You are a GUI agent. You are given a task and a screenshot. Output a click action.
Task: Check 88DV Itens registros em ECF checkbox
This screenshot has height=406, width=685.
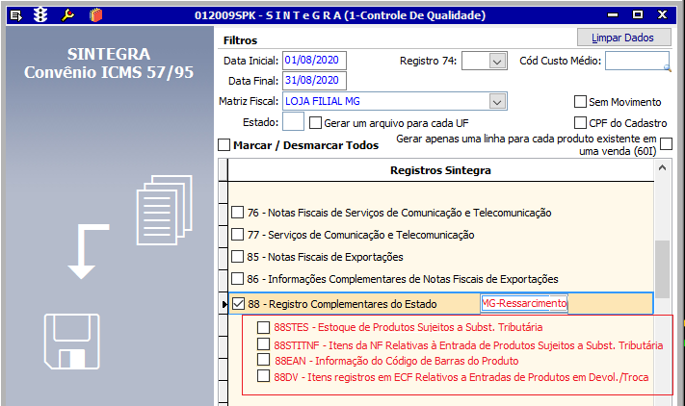[x=263, y=376]
